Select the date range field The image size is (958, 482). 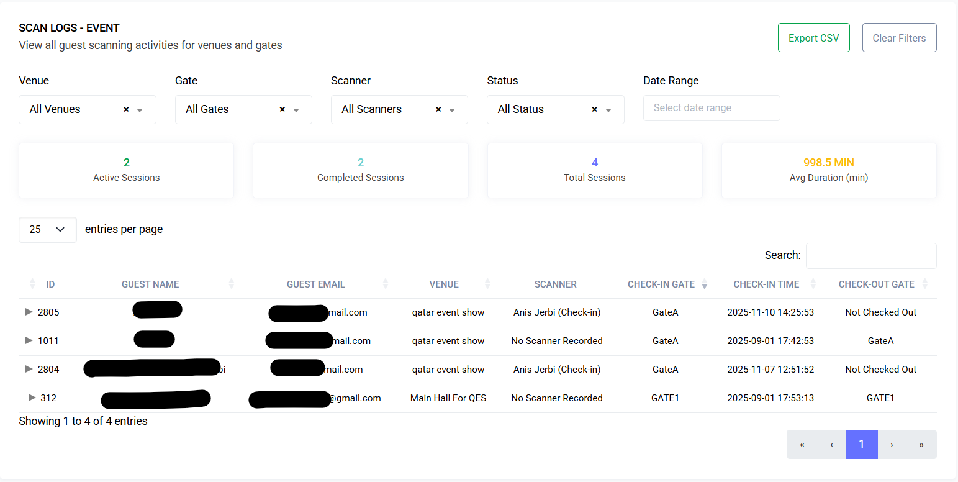712,108
